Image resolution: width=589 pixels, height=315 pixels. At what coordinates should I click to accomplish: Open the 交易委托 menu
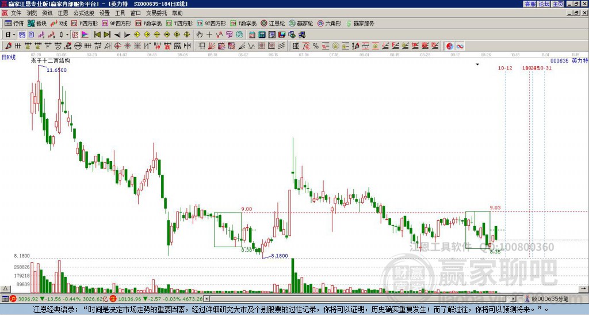point(156,13)
